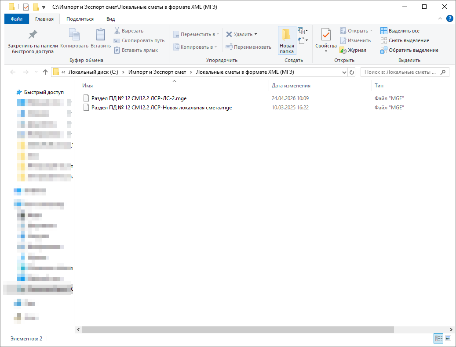Click the Paste clipboard icon
Viewport: 456px width, 347px height.
click(101, 34)
